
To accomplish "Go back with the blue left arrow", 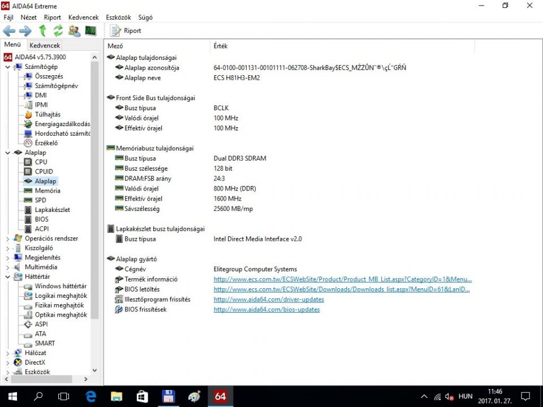I will [9, 31].
